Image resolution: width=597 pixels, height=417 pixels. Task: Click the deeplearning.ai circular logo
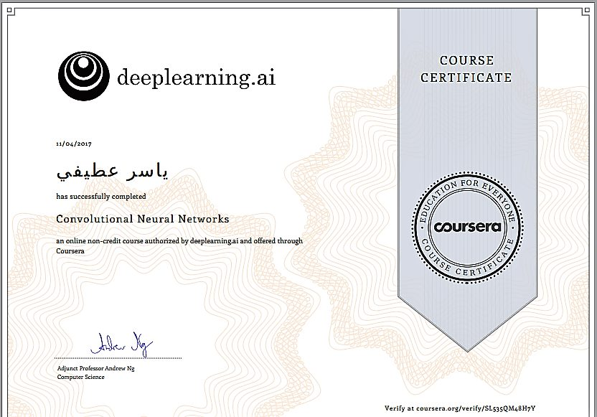pos(84,76)
